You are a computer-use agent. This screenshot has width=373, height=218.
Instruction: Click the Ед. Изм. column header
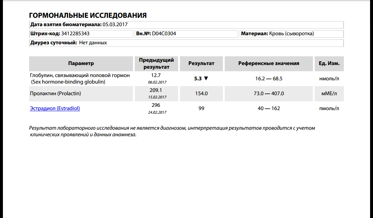pos(329,63)
